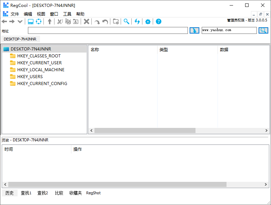Restore the inner child window
Viewport: 271px width, 205px height.
[261, 14]
